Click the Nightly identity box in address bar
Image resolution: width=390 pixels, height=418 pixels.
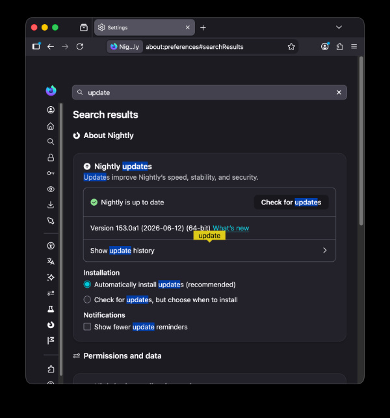pyautogui.click(x=125, y=47)
